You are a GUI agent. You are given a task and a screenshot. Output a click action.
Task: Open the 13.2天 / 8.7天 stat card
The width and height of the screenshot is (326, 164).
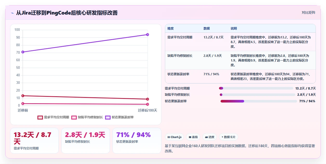[34, 141]
